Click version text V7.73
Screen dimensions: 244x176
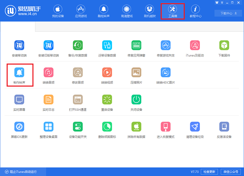[195, 172]
